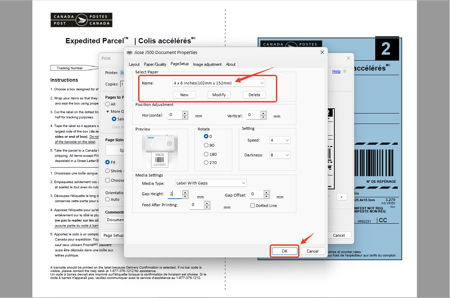Viewport: 450px width, 298px height.
Task: Decrease the Horizontal position value
Action: (185, 117)
